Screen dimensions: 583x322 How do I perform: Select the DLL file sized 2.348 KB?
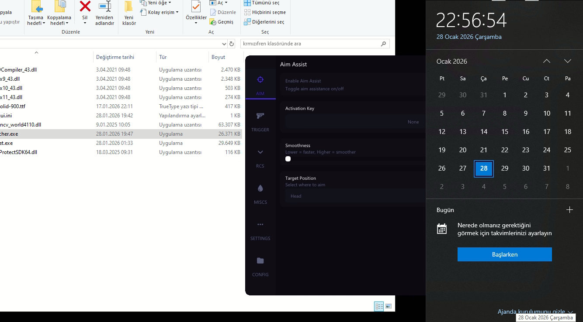(121, 79)
